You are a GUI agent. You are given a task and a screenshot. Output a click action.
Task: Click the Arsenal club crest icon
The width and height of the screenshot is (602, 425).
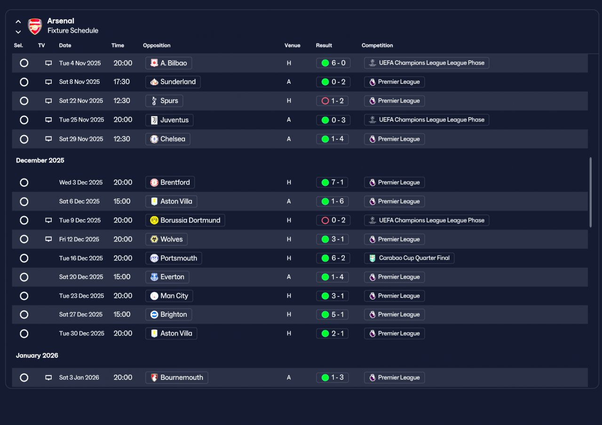35,26
